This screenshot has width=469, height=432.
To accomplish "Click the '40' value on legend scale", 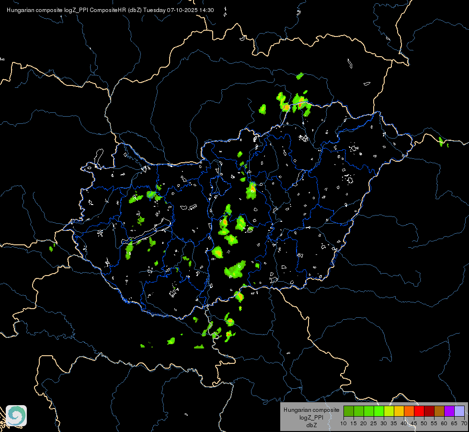I will click(x=404, y=424).
